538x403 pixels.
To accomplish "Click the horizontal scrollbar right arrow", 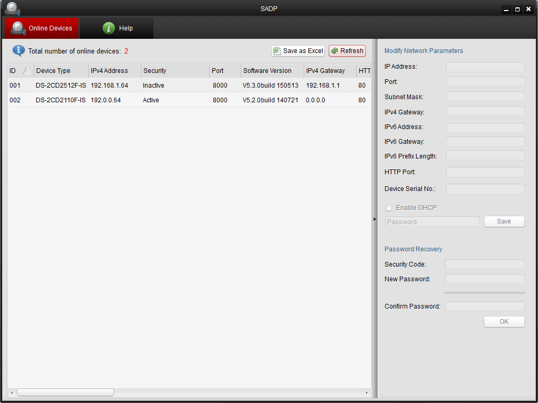I will pos(367,393).
